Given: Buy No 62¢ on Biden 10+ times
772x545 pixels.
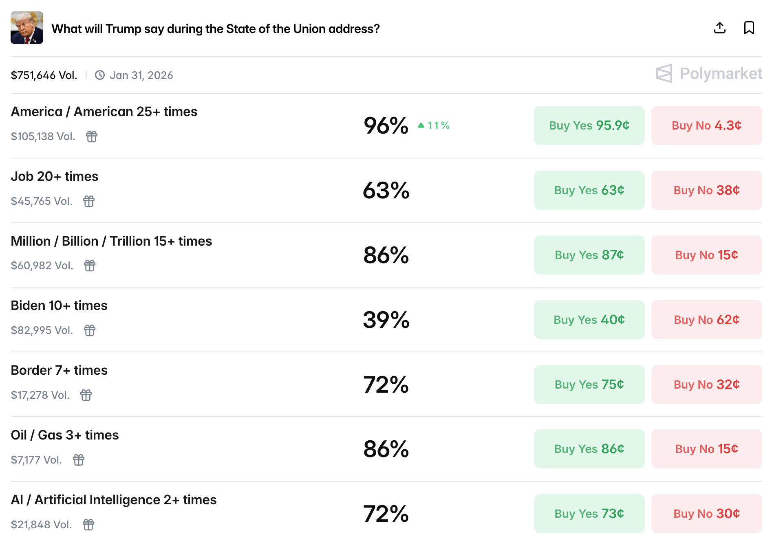Looking at the screenshot, I should [x=706, y=320].
